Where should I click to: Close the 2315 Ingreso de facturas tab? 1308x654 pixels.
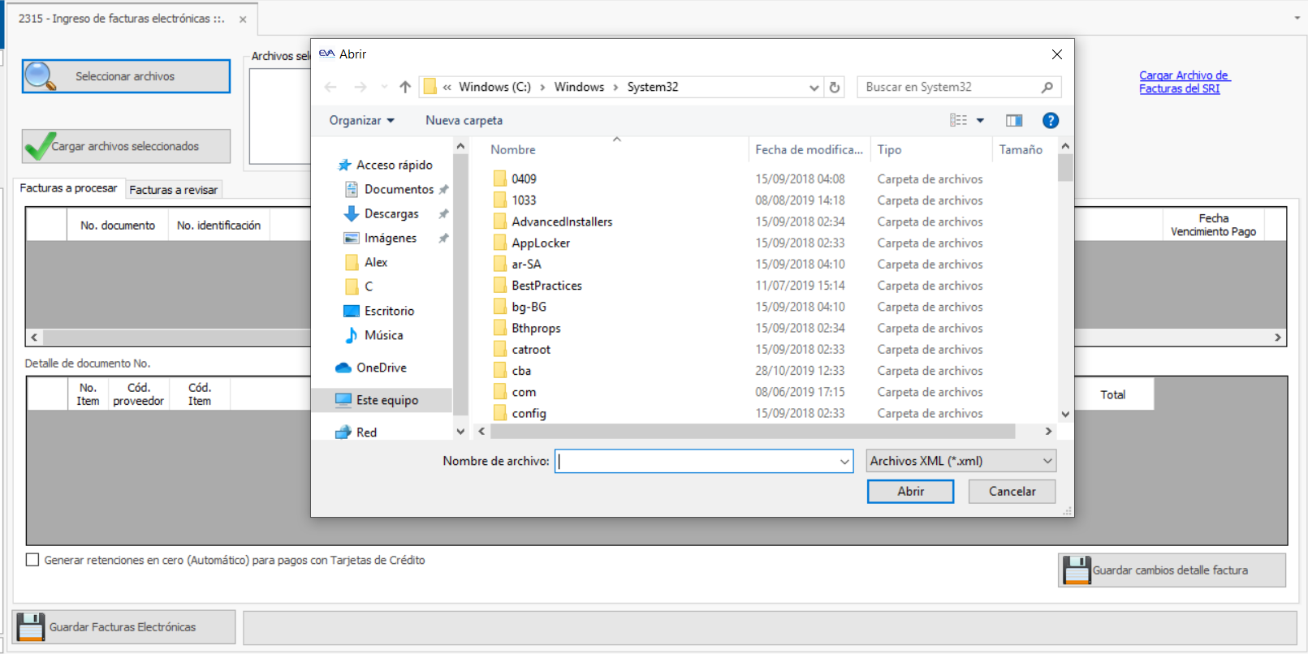point(243,19)
